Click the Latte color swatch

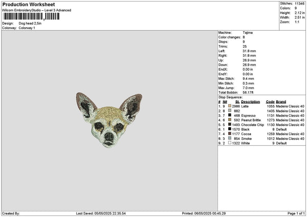tap(230, 106)
